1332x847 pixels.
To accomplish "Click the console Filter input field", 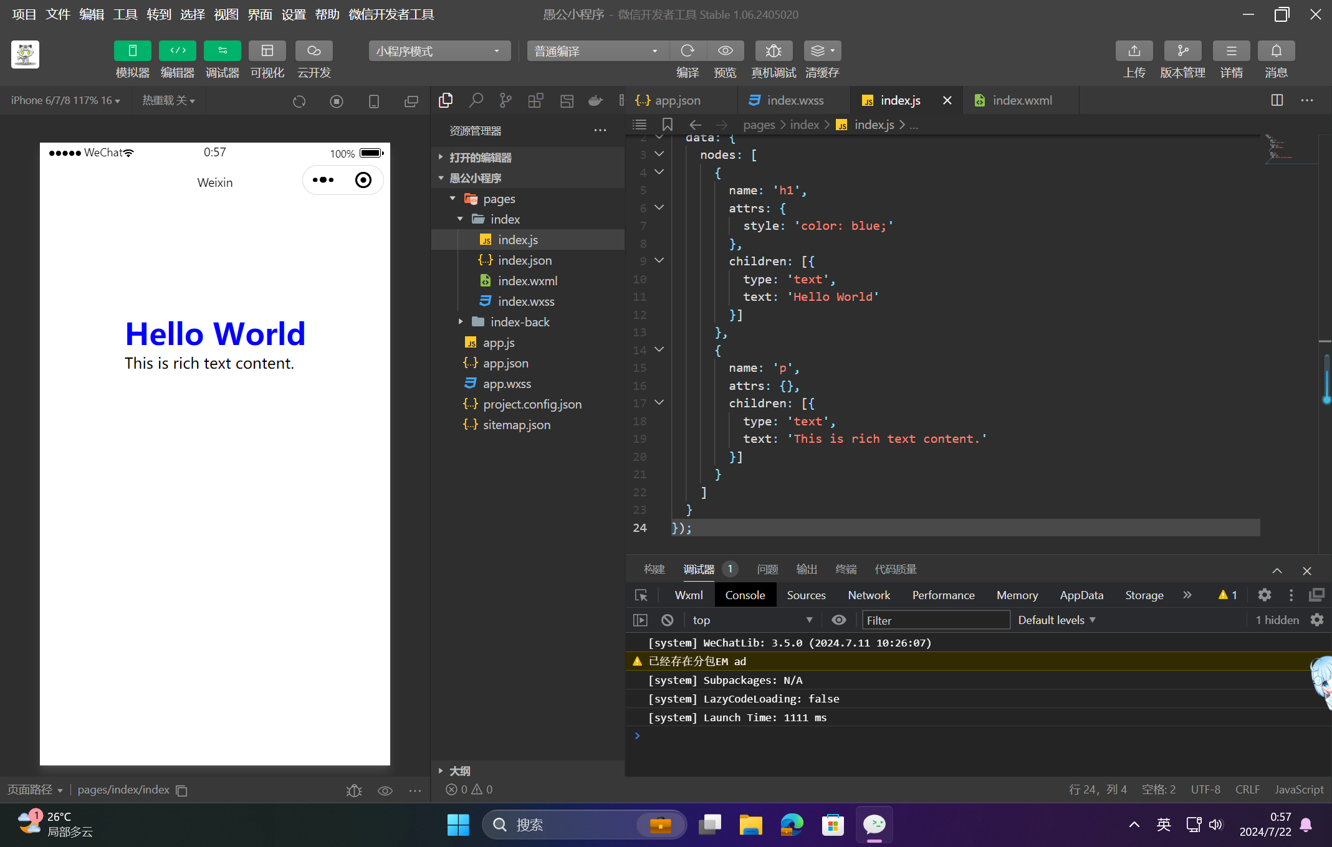I will (935, 620).
